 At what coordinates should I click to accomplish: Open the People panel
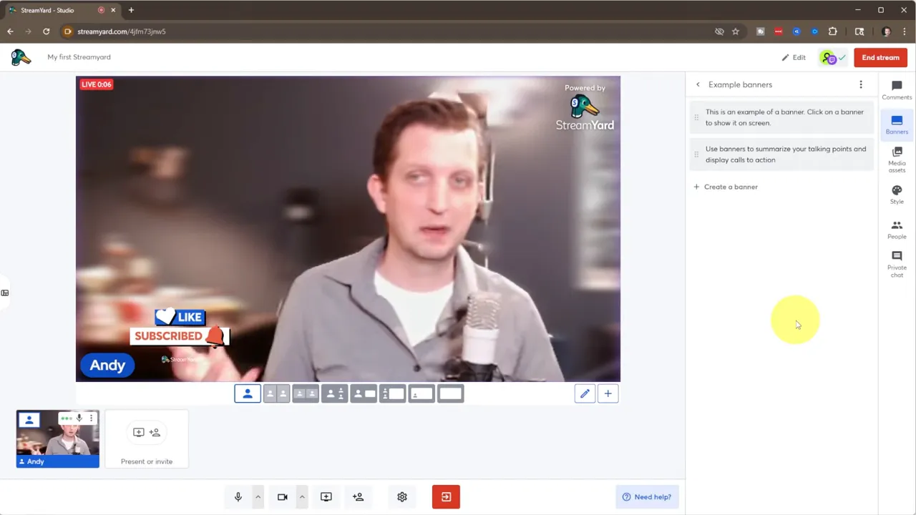[x=897, y=230]
